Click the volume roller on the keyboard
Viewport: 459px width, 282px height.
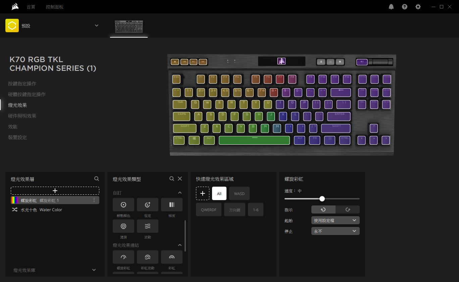[380, 62]
